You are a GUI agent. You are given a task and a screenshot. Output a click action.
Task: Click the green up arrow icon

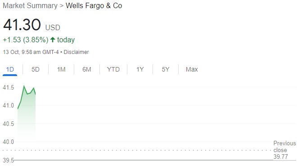(x=53, y=40)
